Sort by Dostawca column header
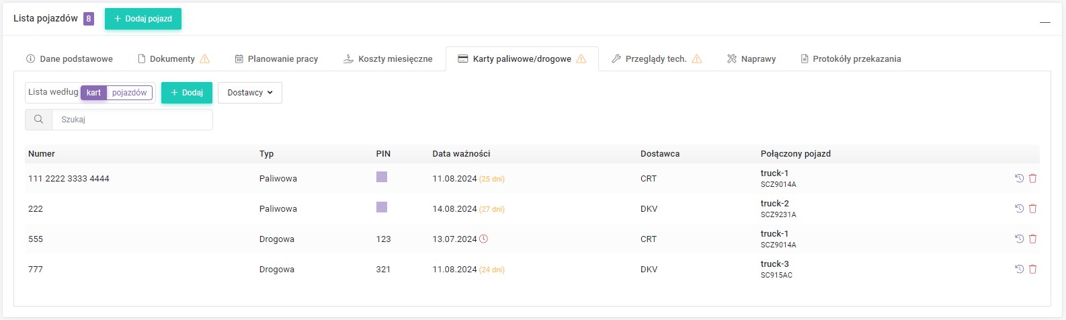 (660, 153)
